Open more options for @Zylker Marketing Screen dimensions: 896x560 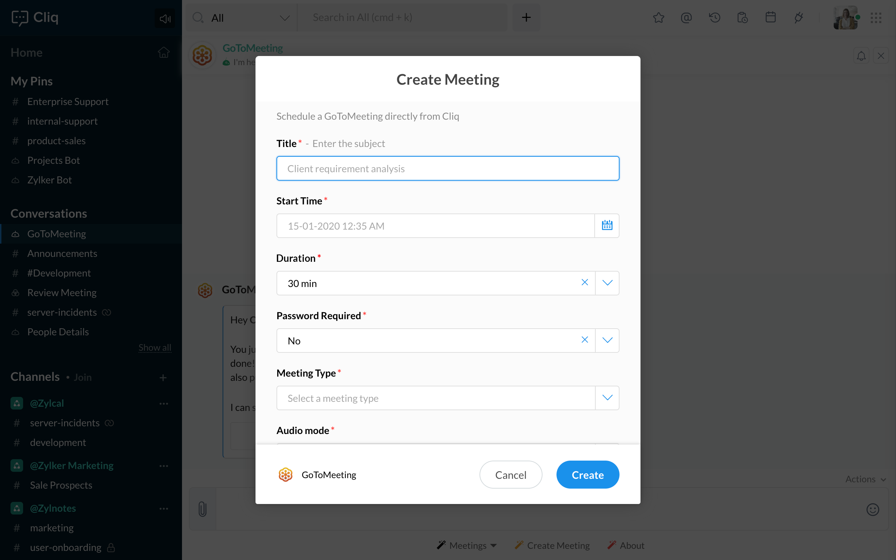164,466
